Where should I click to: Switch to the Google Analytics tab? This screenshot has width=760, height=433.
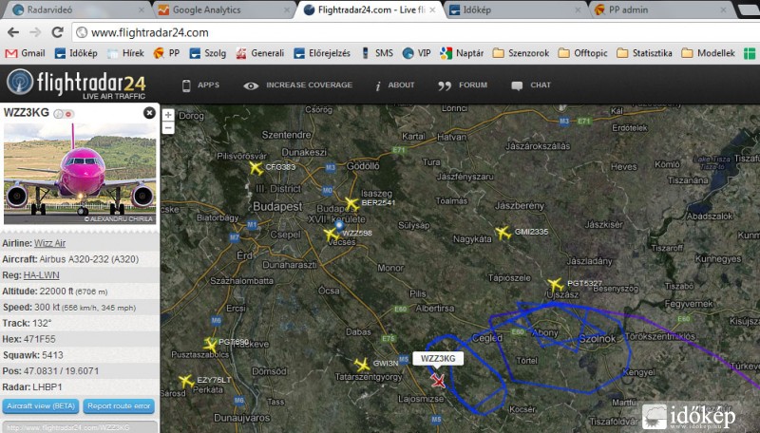pyautogui.click(x=222, y=9)
